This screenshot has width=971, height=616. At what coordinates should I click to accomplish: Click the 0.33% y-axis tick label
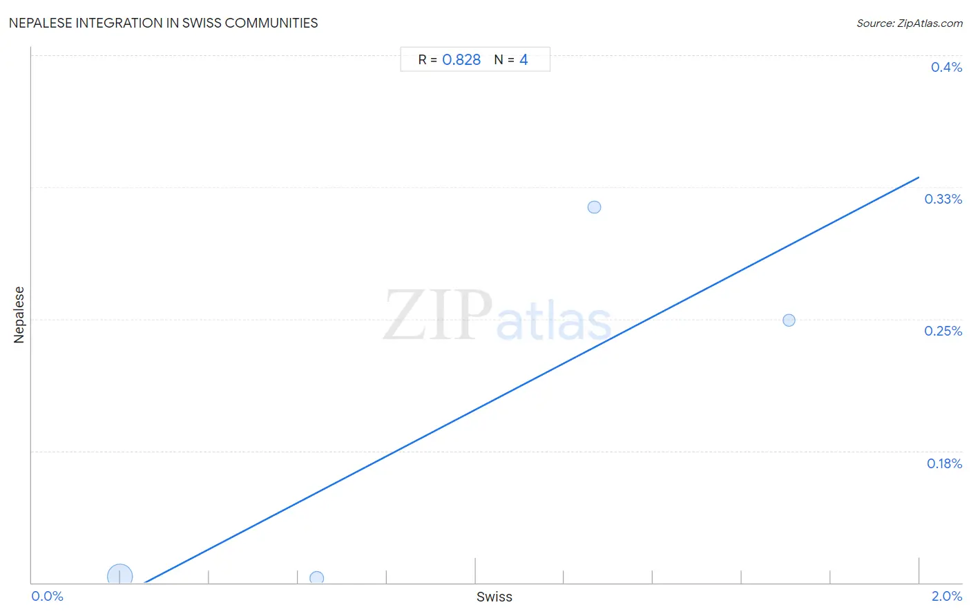click(943, 199)
